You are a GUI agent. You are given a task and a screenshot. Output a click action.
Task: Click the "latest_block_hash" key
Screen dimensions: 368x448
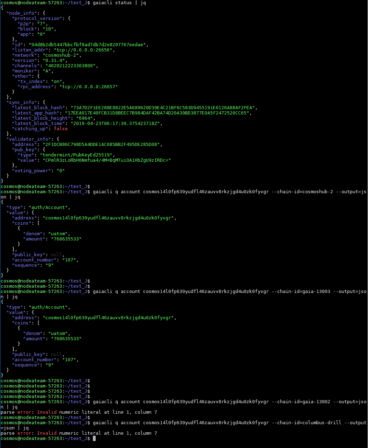(39, 107)
